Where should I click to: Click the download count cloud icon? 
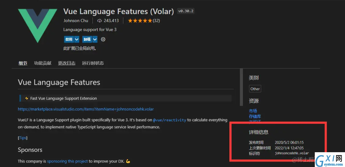(x=100, y=21)
